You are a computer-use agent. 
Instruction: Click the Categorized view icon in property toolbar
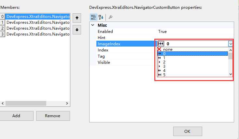click(93, 17)
